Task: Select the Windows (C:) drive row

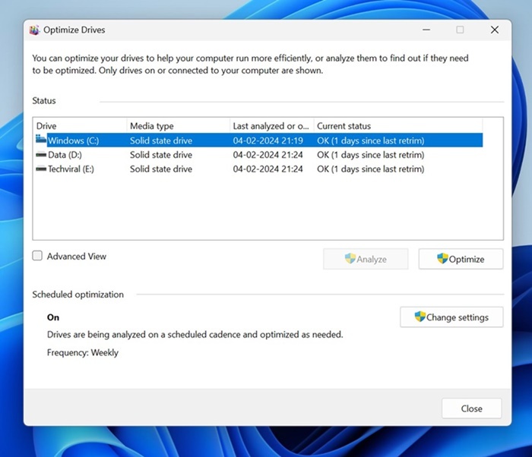Action: (x=259, y=140)
